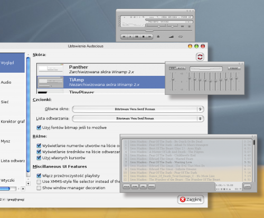
Task: Click play button in player window
Action: [x=130, y=37]
